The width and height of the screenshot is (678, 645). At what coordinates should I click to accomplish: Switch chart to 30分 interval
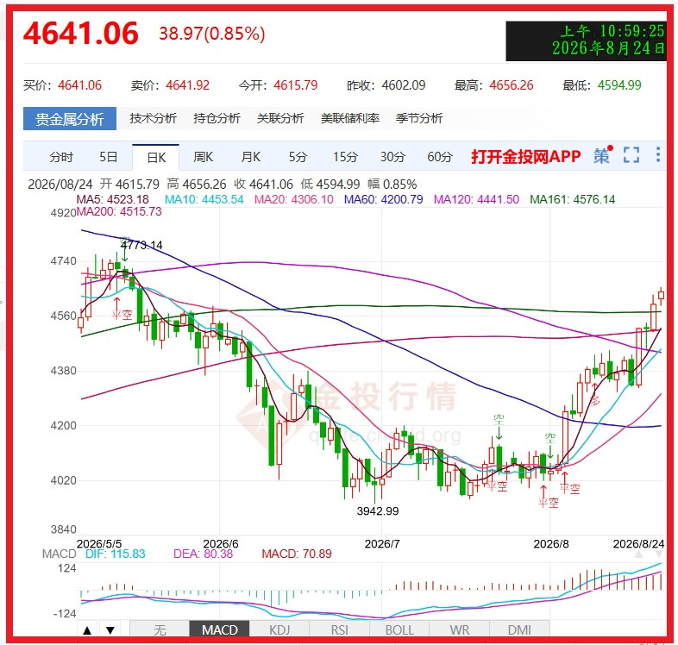coord(392,157)
